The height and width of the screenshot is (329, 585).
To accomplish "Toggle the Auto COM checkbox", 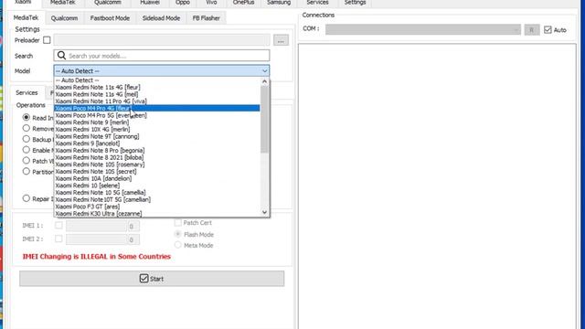I will click(548, 29).
